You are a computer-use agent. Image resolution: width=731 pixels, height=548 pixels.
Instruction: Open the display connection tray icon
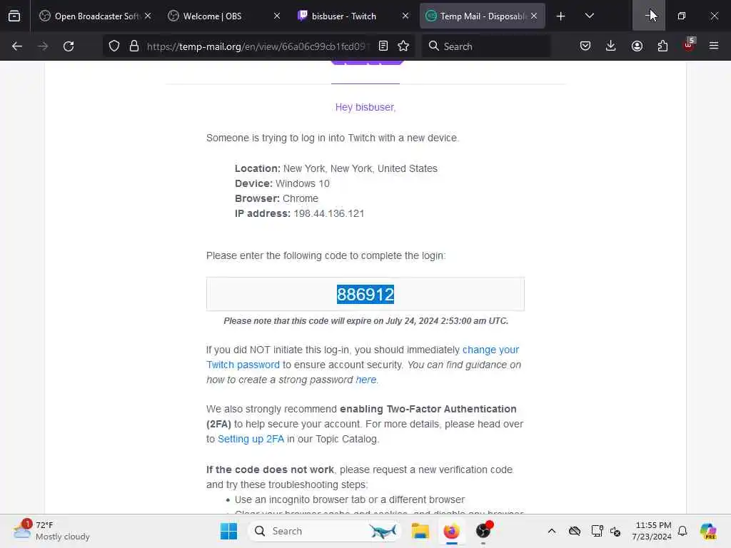tap(598, 531)
